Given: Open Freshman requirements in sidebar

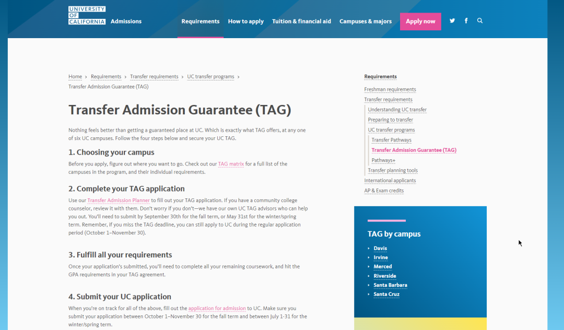Looking at the screenshot, I should coord(390,89).
